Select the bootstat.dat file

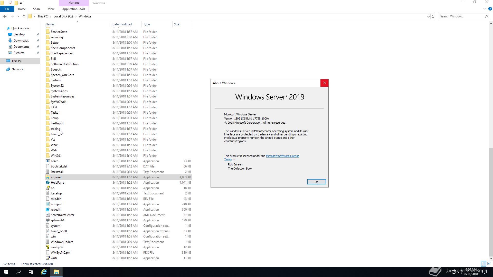(x=118, y=166)
